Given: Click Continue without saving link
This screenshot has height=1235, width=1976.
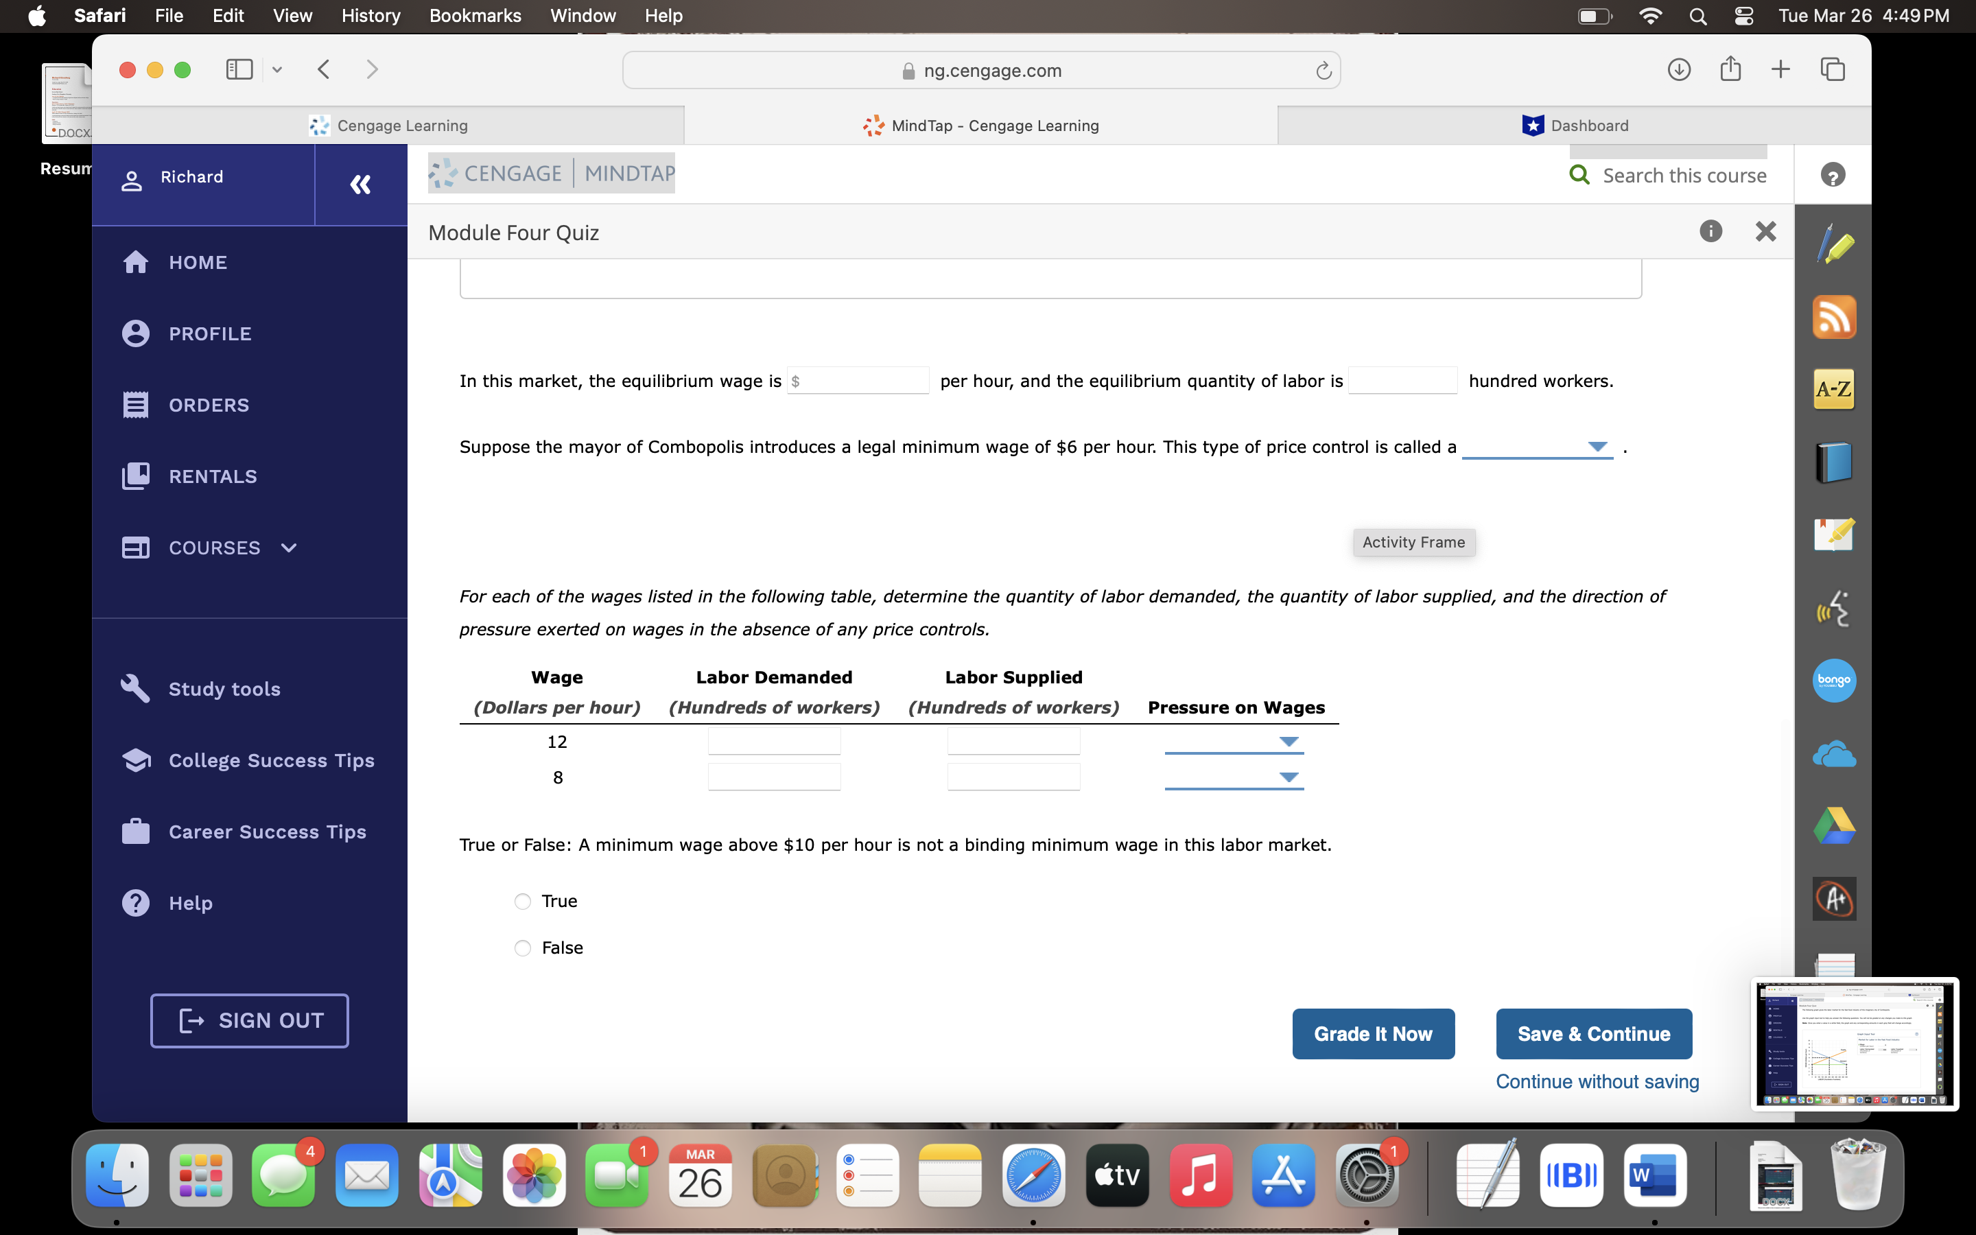Looking at the screenshot, I should click(x=1597, y=1081).
